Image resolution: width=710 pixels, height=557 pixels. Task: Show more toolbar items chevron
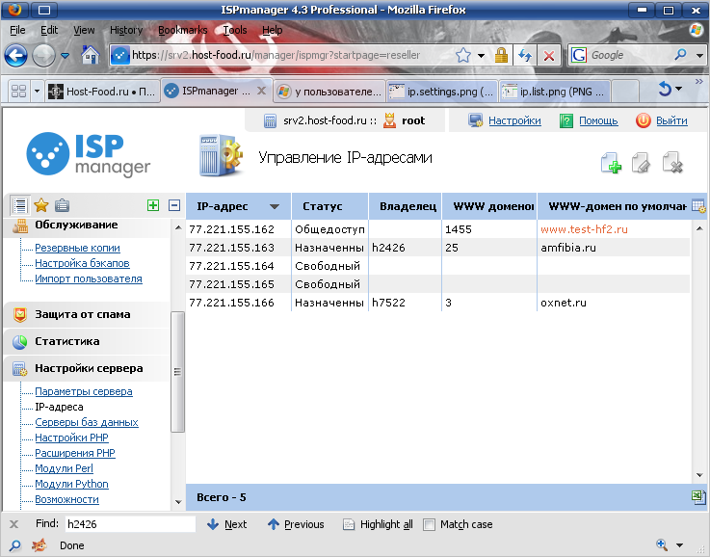[698, 82]
